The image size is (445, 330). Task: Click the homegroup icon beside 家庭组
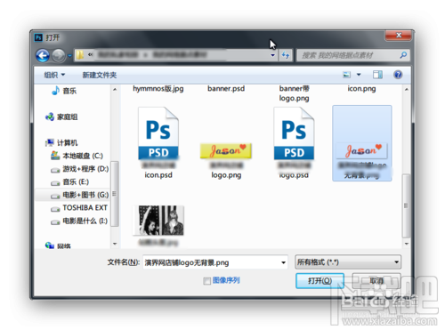click(50, 117)
